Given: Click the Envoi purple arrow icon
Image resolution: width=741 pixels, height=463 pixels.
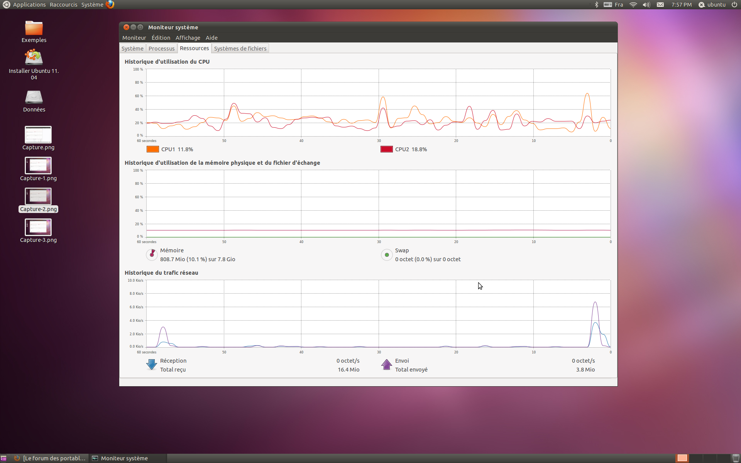Looking at the screenshot, I should (x=386, y=365).
